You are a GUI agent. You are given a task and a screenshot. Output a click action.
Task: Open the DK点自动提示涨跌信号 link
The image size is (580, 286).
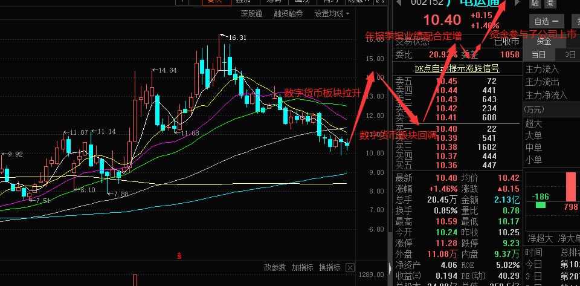tap(457, 68)
